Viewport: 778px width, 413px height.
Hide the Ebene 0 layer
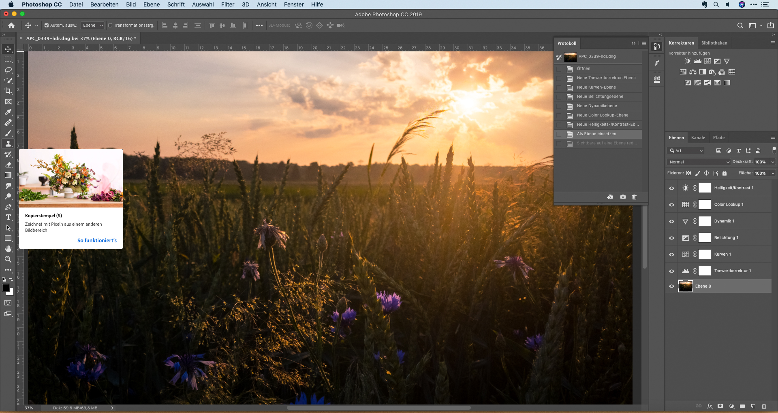coord(671,286)
